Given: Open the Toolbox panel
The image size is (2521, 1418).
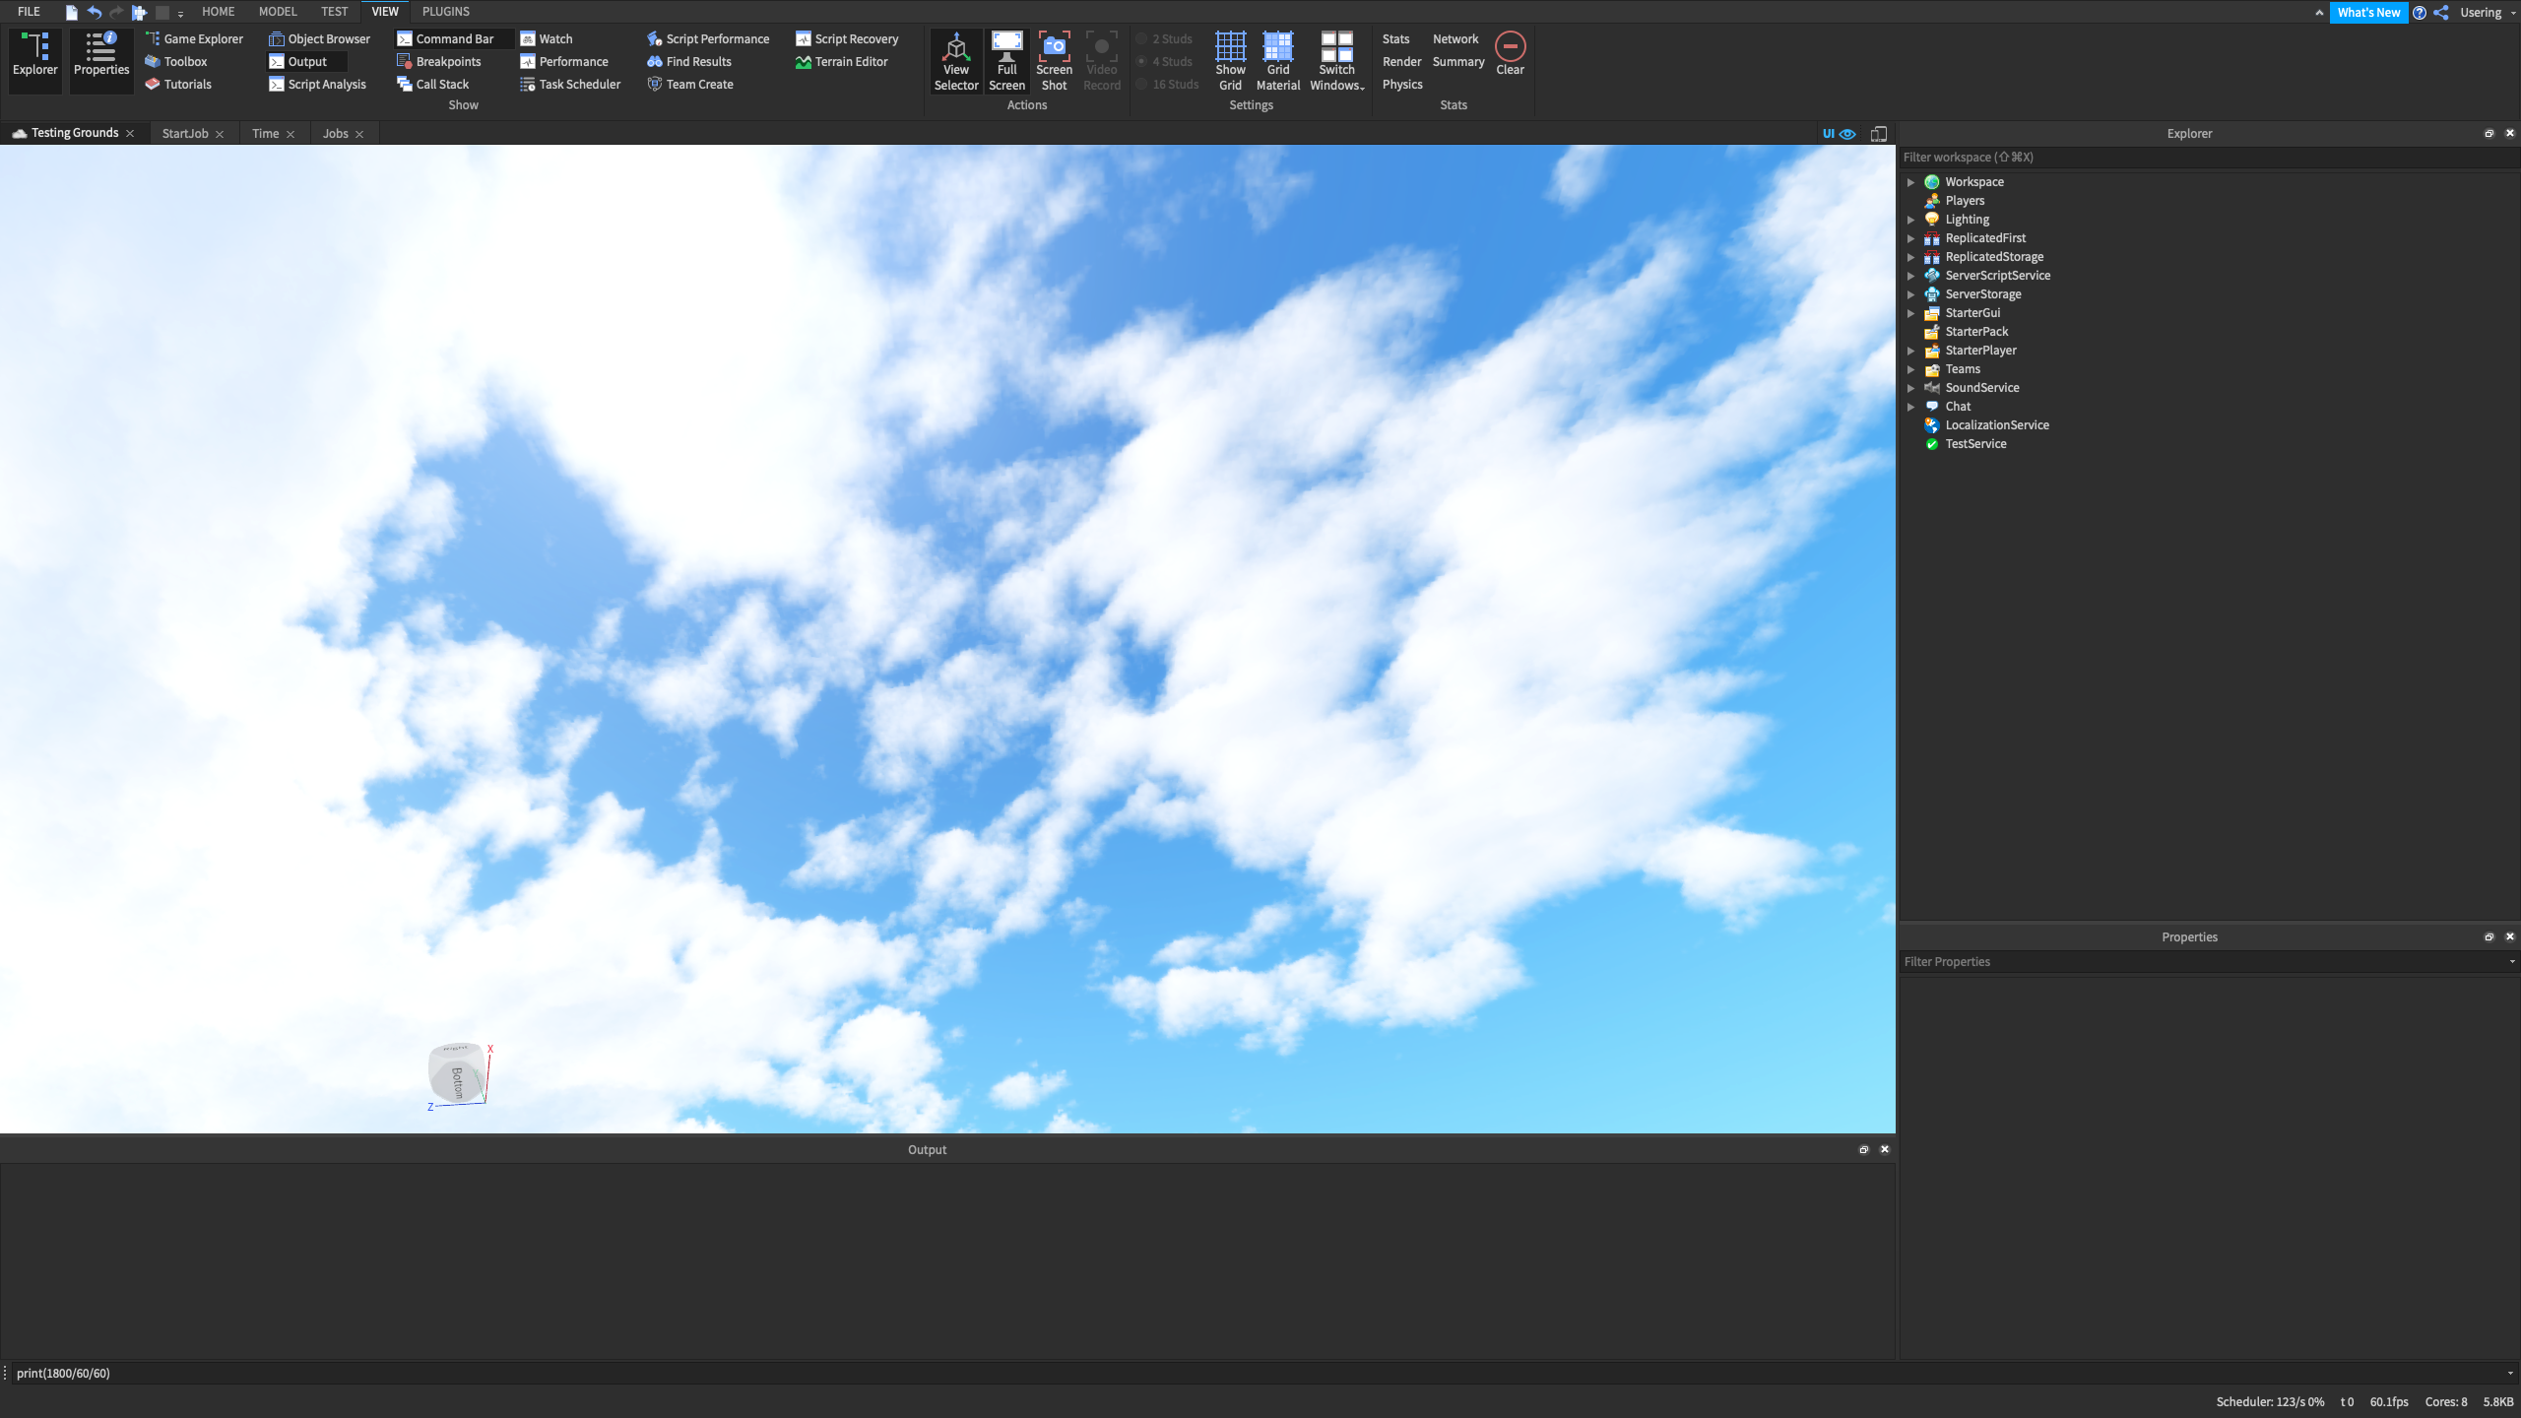Looking at the screenshot, I should (x=184, y=61).
